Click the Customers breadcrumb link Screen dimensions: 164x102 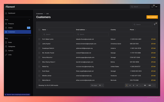pyautogui.click(x=39, y=14)
